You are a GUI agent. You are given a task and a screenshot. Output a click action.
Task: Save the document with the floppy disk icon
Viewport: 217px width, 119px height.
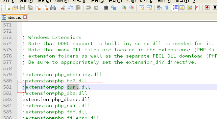[x=23, y=8]
